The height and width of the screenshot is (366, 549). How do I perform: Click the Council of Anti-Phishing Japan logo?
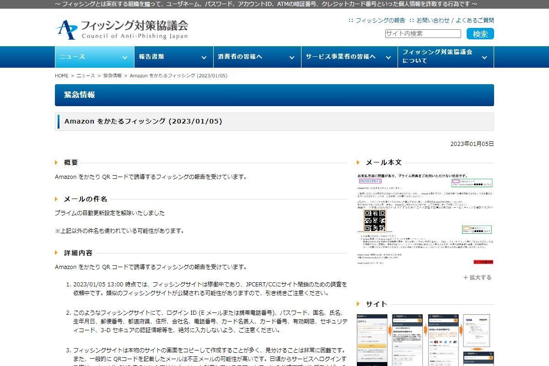122,30
